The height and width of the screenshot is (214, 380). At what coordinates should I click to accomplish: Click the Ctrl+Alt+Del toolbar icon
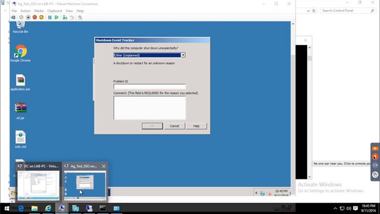[13, 17]
